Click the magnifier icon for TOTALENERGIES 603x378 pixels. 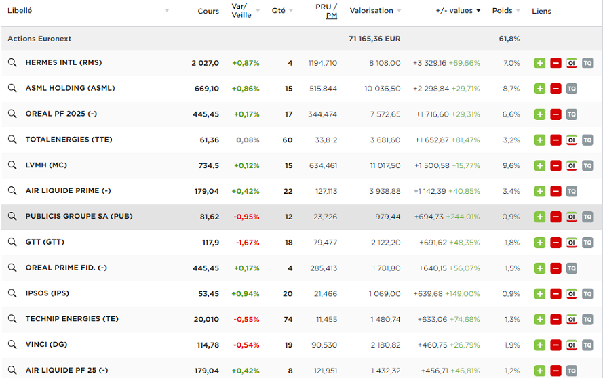click(12, 140)
